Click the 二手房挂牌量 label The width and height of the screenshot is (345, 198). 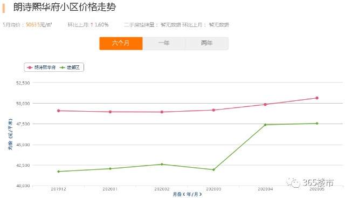coord(141,25)
